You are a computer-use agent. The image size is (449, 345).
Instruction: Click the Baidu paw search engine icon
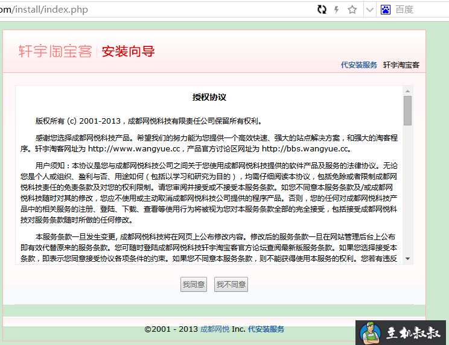(386, 10)
